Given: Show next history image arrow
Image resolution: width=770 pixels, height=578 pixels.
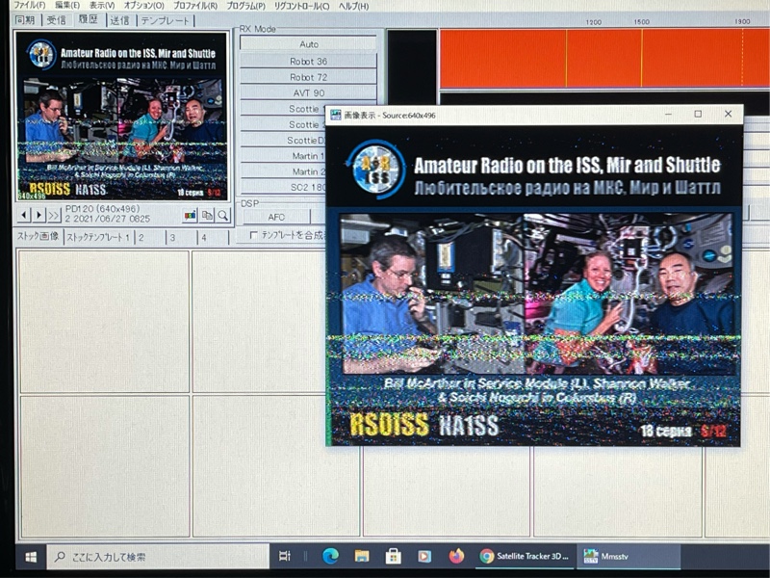Looking at the screenshot, I should (38, 215).
